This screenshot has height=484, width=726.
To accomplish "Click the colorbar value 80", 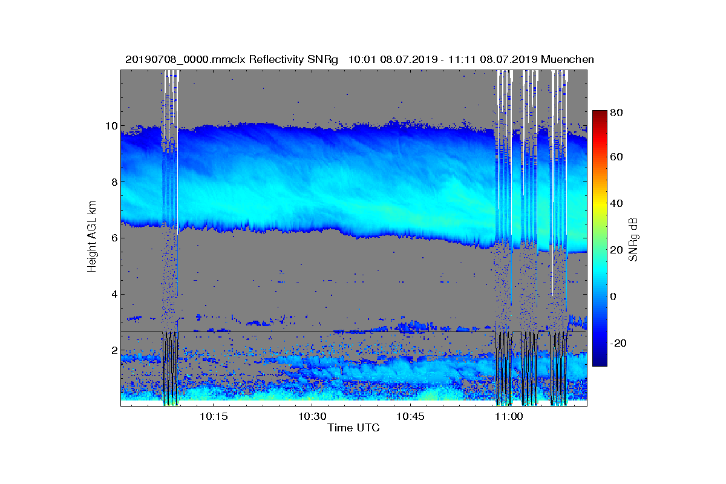I will click(618, 113).
